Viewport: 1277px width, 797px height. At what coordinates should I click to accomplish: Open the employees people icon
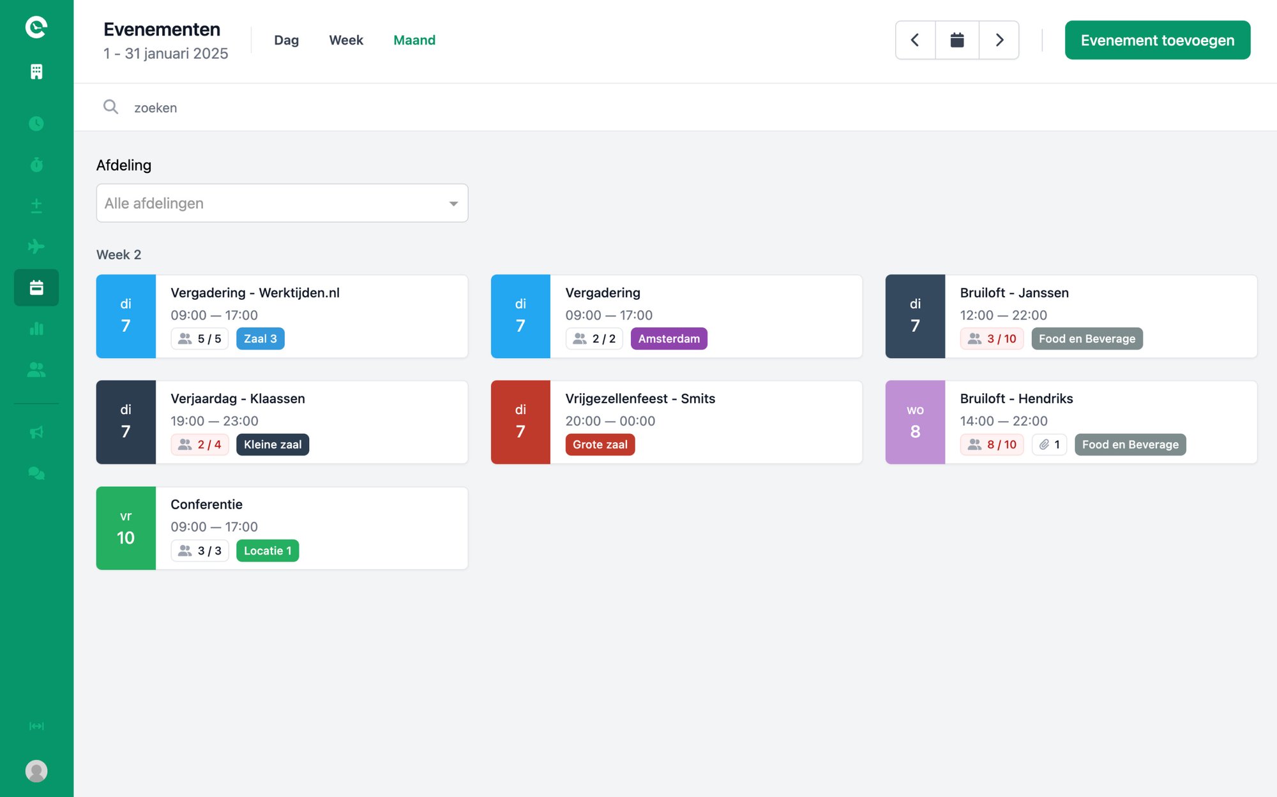pos(36,369)
